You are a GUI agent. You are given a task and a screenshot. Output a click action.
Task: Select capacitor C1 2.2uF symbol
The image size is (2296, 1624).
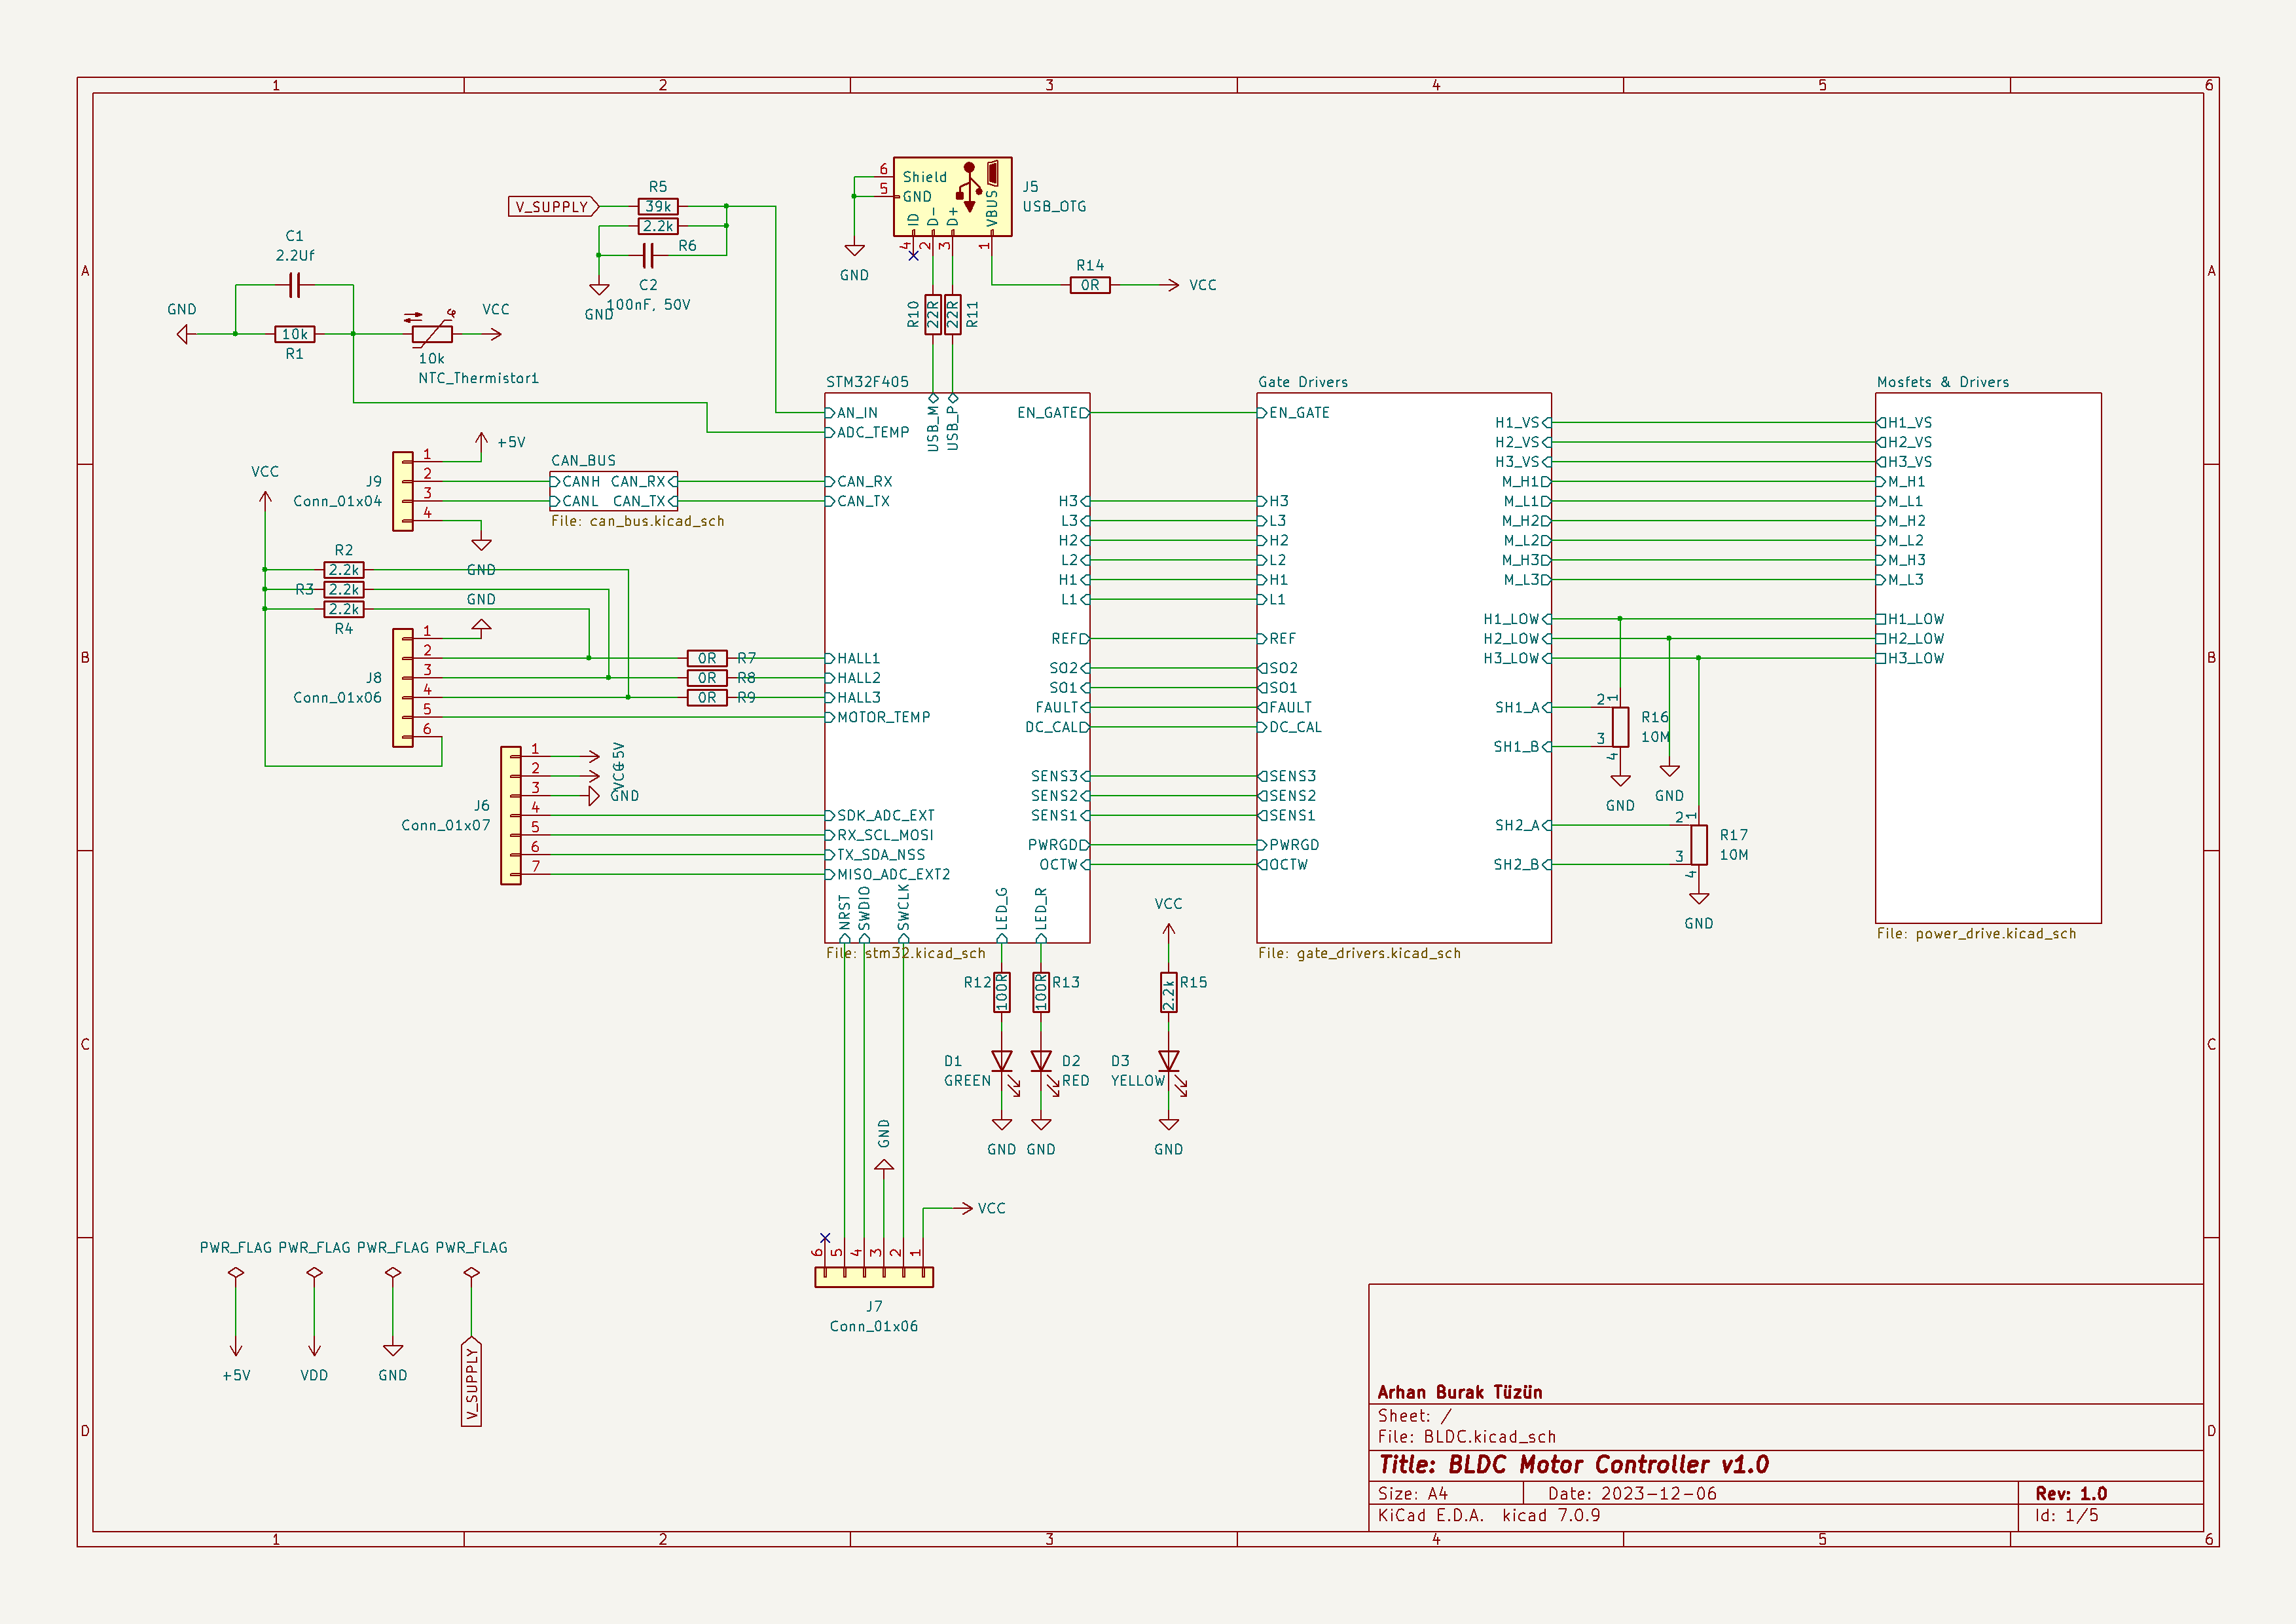294,285
